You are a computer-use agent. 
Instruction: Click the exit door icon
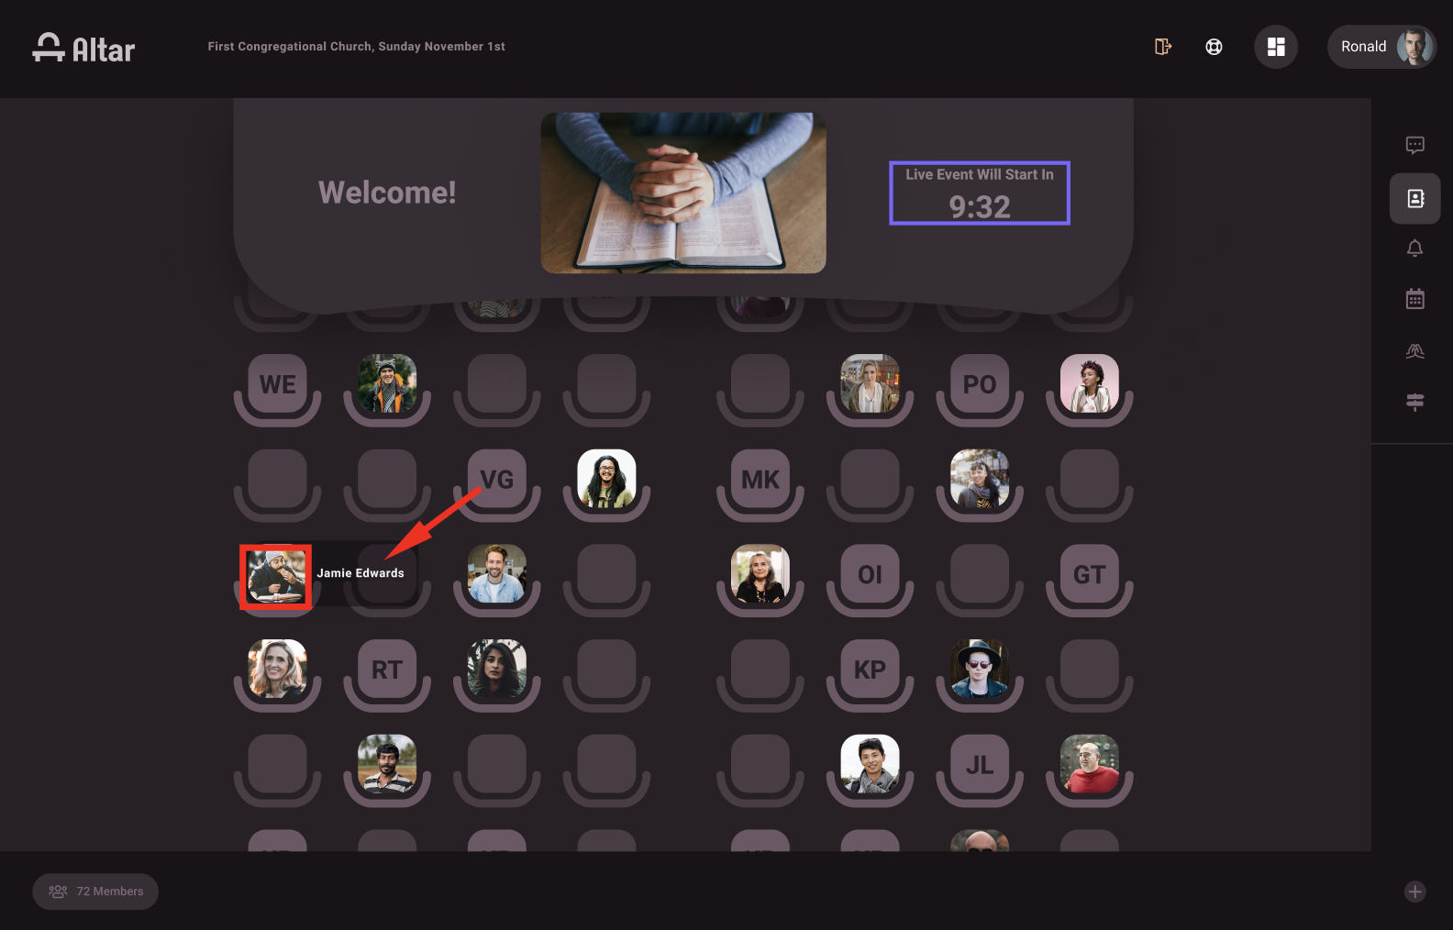tap(1163, 47)
